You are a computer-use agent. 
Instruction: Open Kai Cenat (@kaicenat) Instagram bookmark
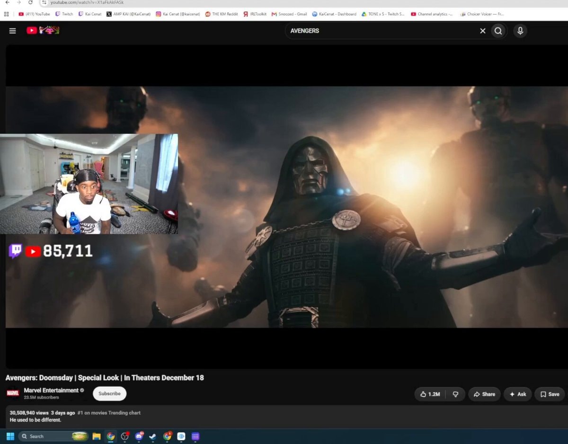tap(177, 14)
